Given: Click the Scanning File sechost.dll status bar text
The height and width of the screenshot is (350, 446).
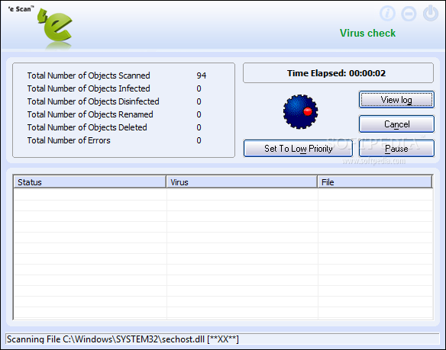Looking at the screenshot, I should click(123, 339).
